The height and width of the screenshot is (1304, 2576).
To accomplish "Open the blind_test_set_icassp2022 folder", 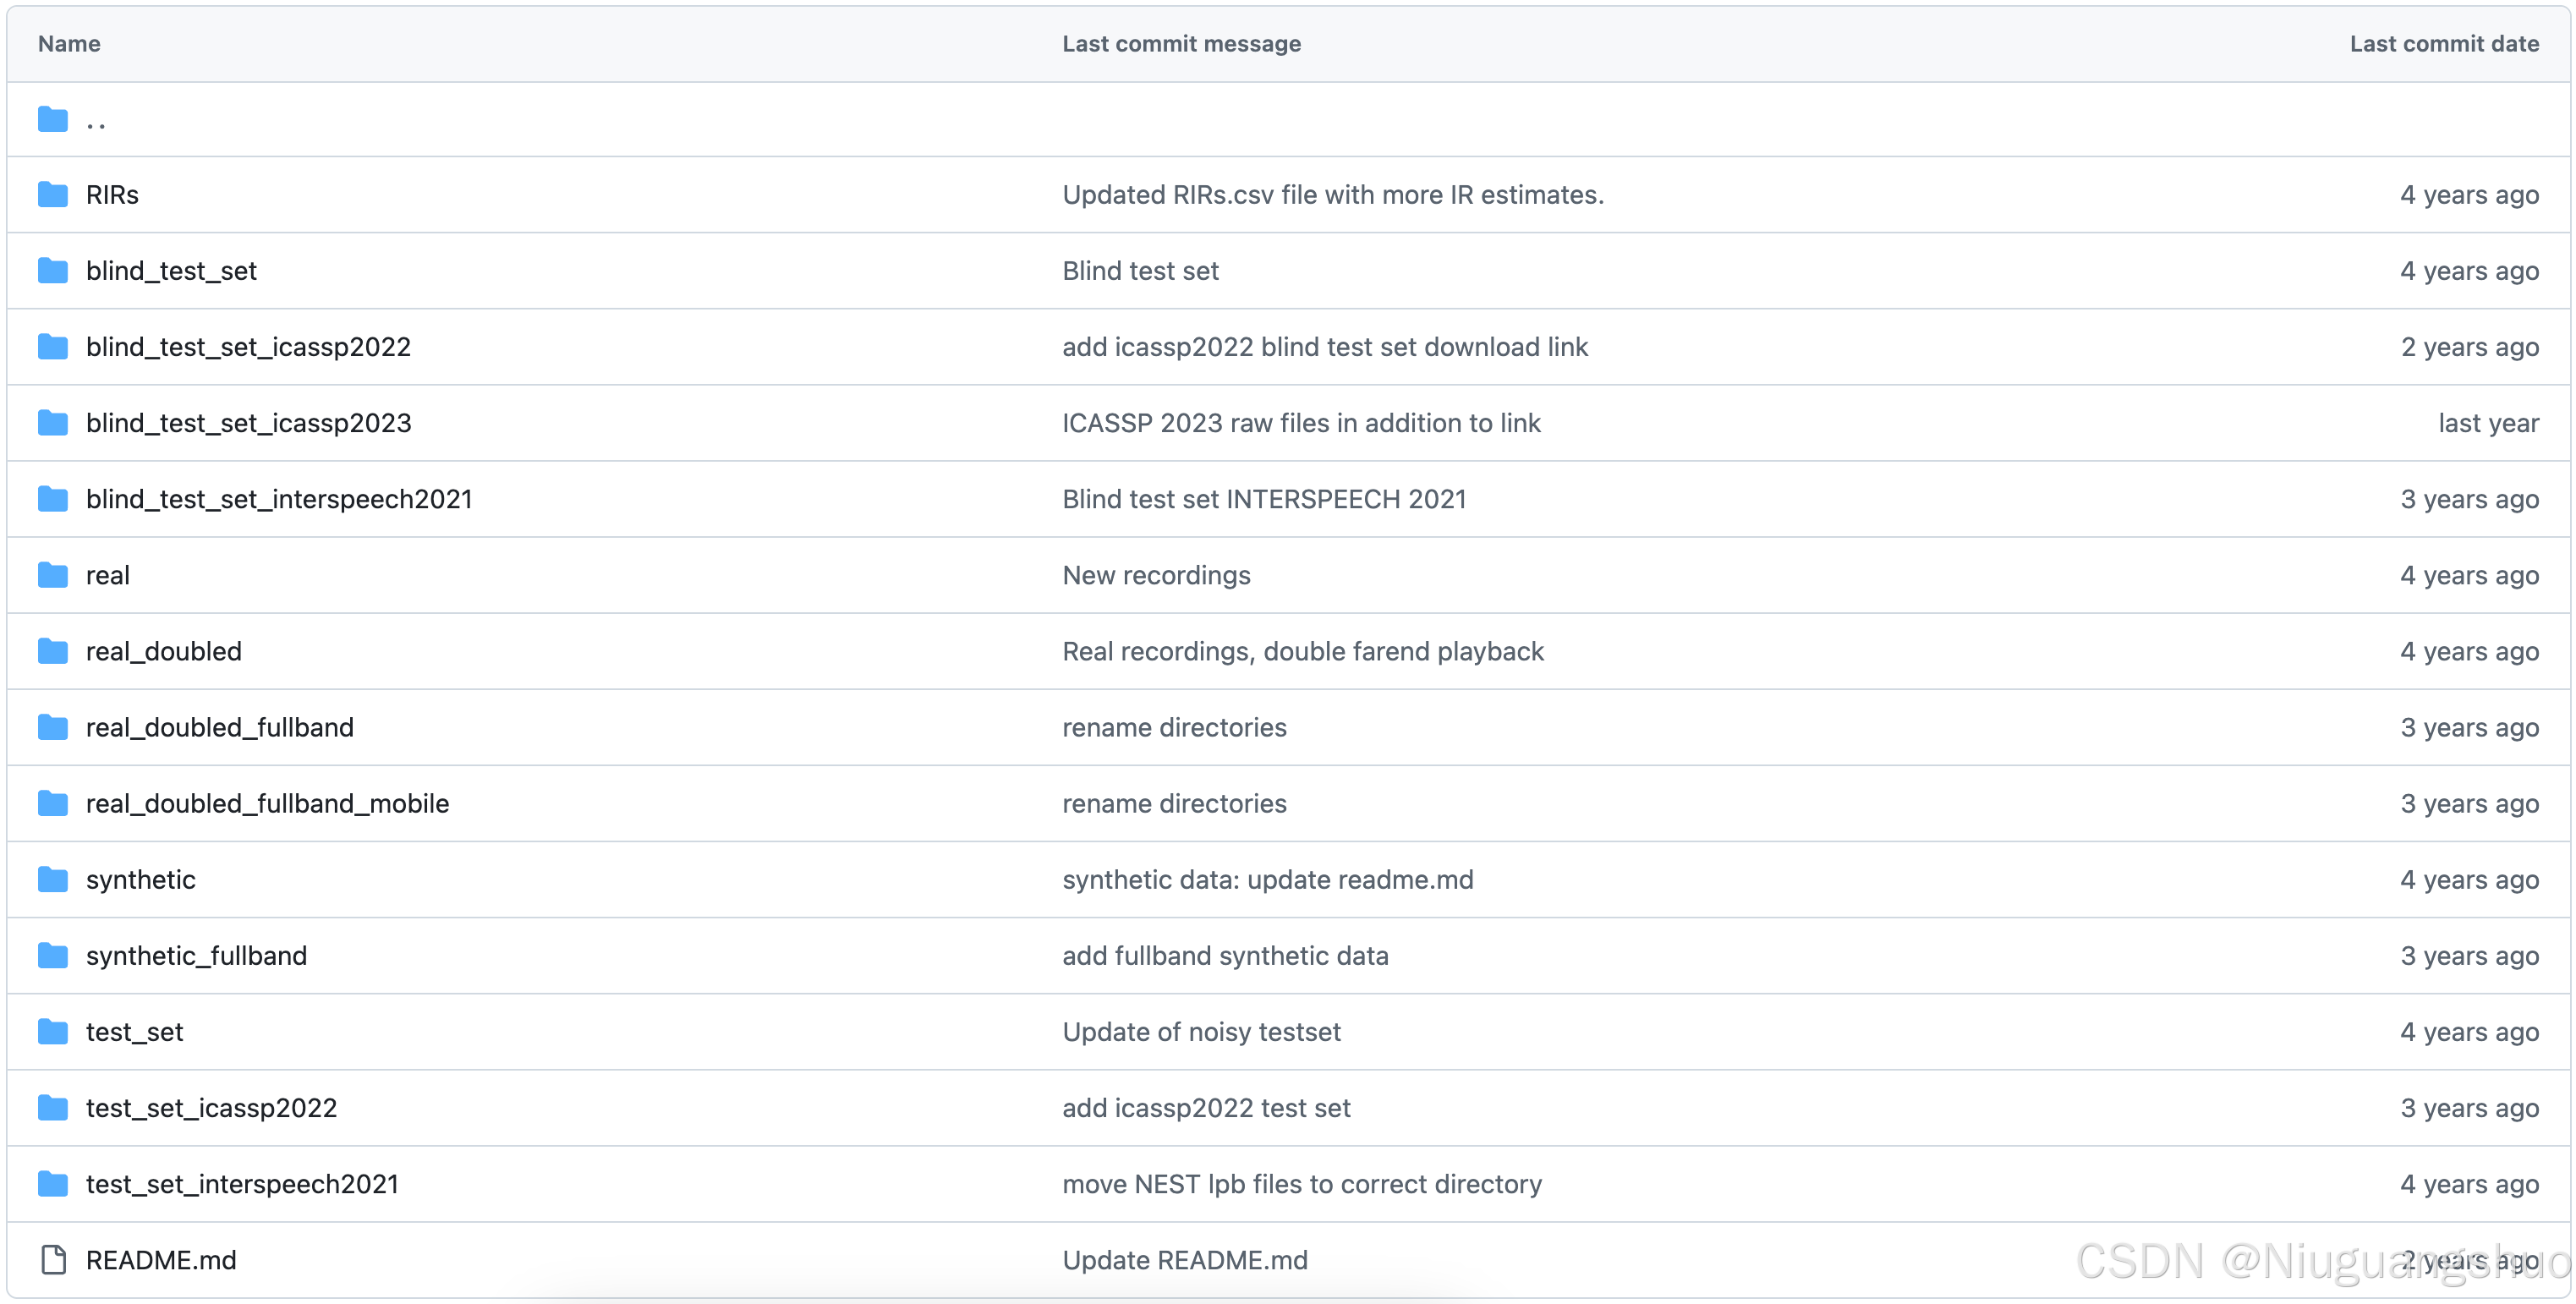I will 248,347.
